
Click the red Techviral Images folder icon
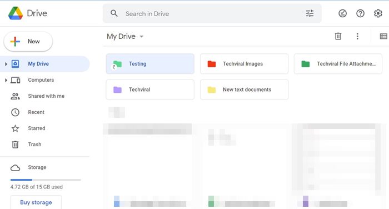[x=212, y=64]
